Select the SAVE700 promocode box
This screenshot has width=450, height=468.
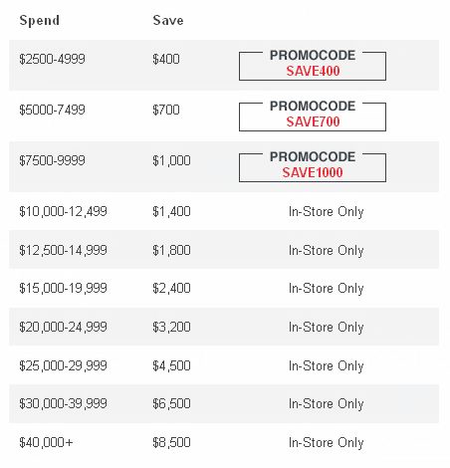click(x=313, y=115)
